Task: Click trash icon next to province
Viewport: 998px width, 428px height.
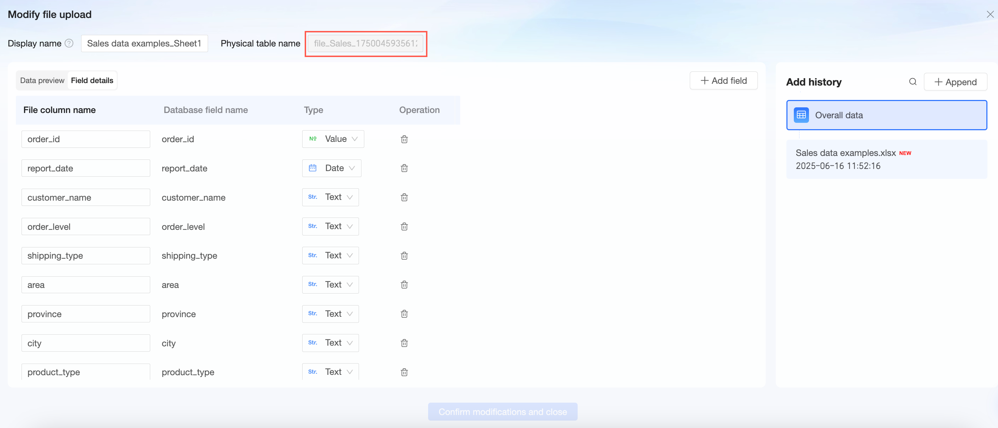Action: [x=404, y=314]
